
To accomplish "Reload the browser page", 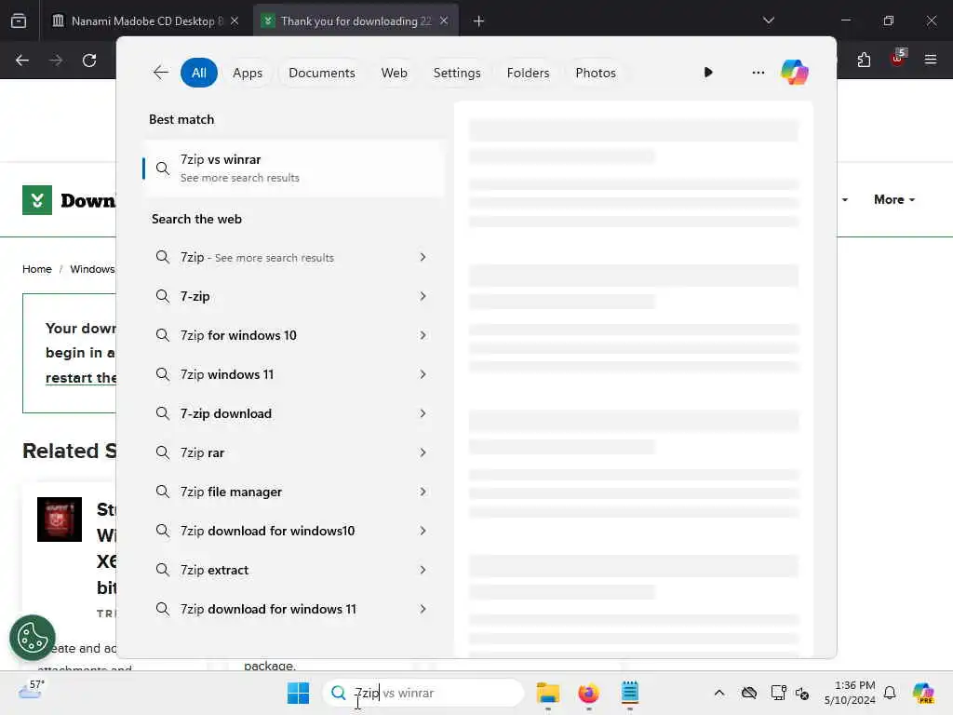I will (89, 61).
